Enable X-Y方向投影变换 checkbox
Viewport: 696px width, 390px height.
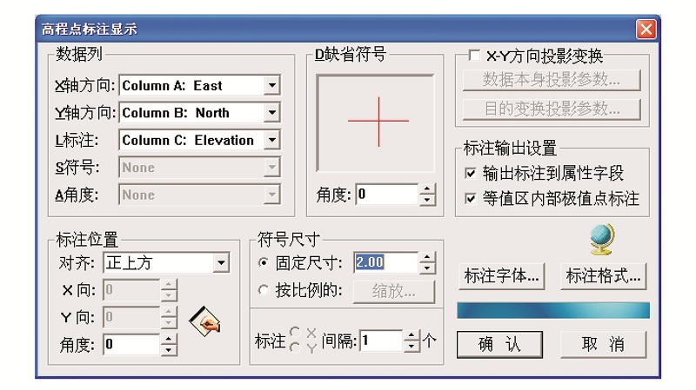474,56
